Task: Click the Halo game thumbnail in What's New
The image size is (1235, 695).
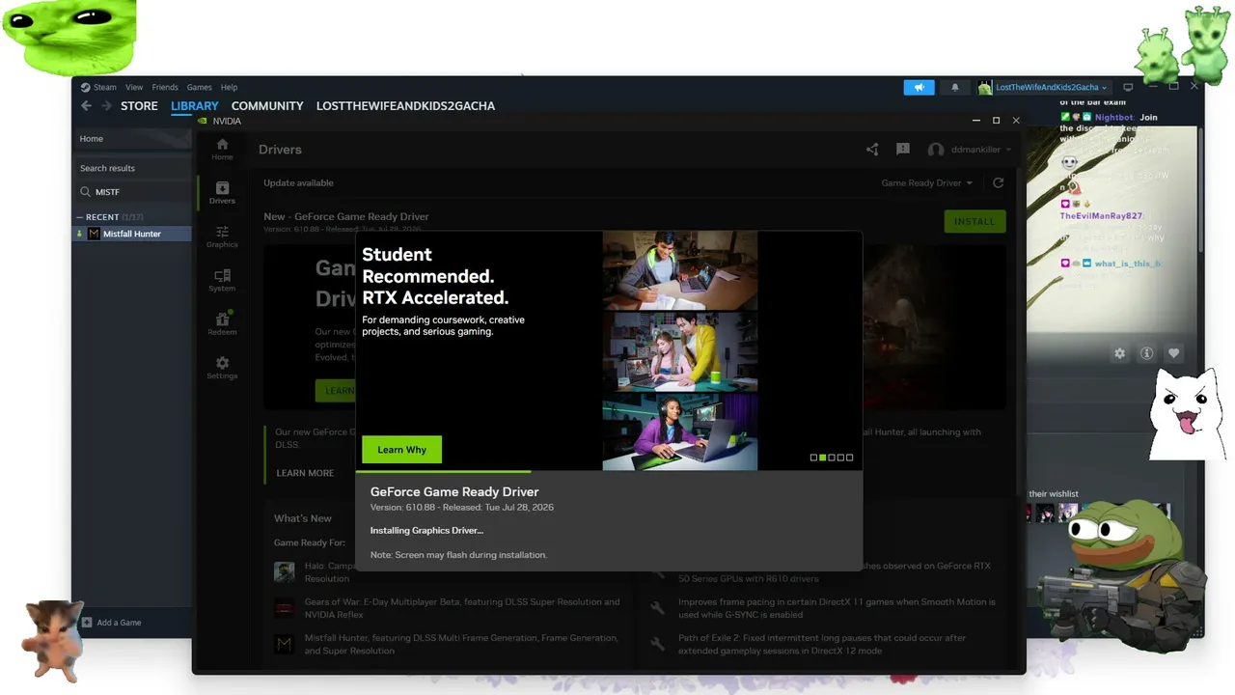Action: [285, 572]
